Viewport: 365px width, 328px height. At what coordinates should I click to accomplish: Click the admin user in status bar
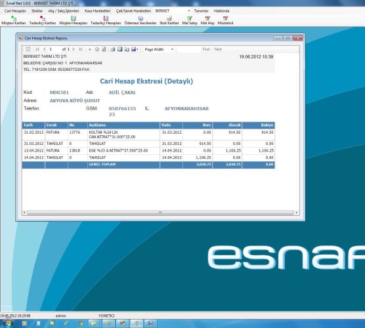(61, 316)
